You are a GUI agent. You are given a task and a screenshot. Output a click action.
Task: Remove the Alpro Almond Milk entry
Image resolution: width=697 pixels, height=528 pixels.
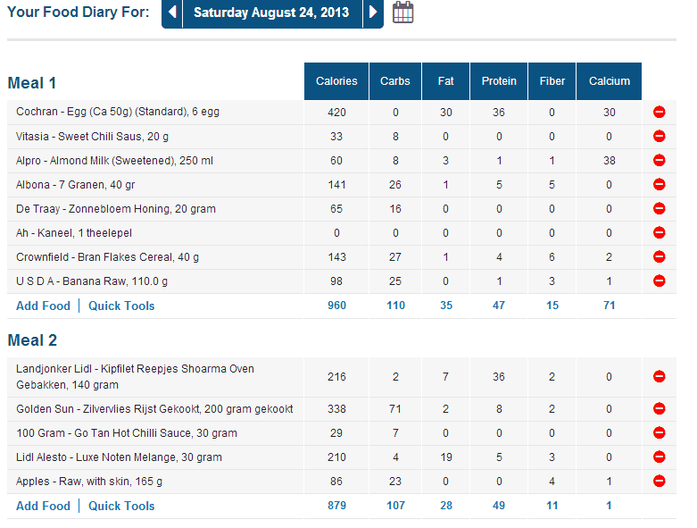point(660,161)
